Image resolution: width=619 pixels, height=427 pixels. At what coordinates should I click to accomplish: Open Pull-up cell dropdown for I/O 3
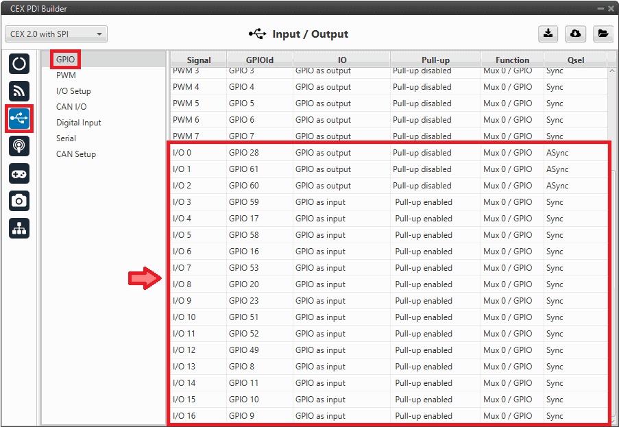pyautogui.click(x=433, y=202)
